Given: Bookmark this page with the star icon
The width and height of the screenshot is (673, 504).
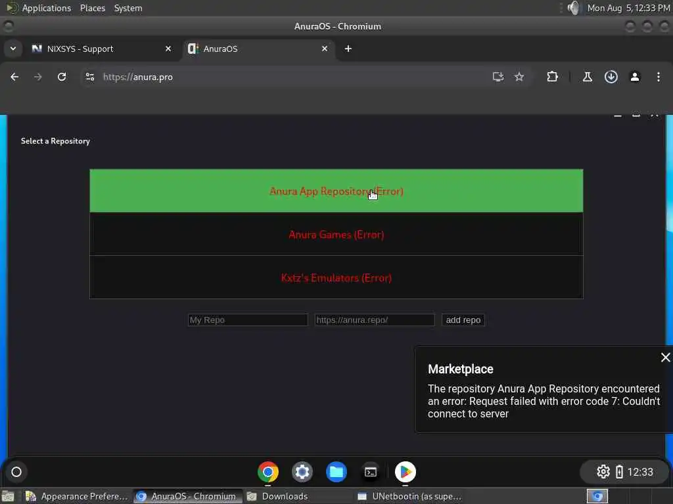Looking at the screenshot, I should point(519,77).
